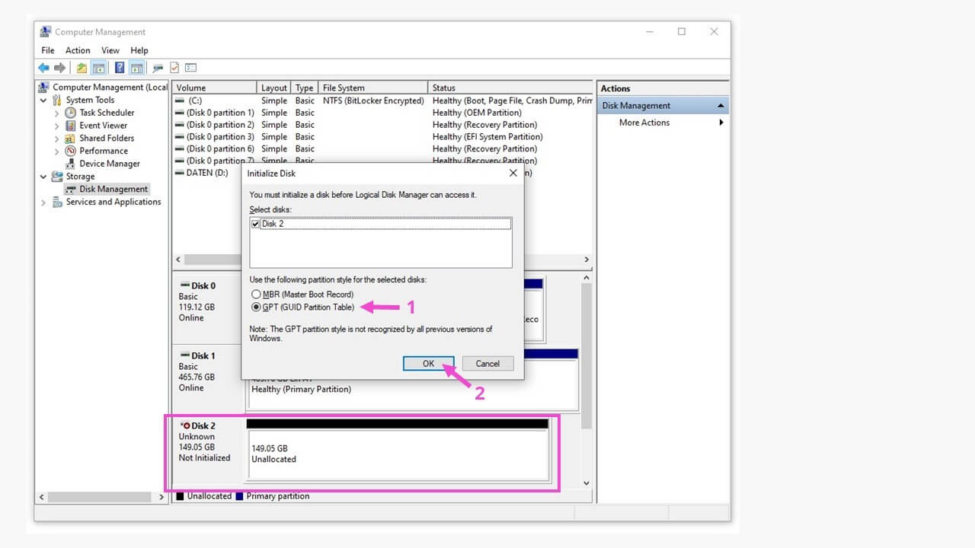
Task: Click the Disk 2 not-initialized red icon
Action: coord(185,425)
